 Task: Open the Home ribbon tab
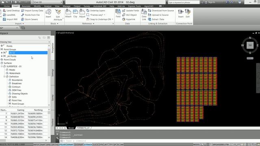pyautogui.click(x=7, y=6)
